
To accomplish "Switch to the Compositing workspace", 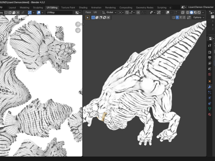I will 126,8.
